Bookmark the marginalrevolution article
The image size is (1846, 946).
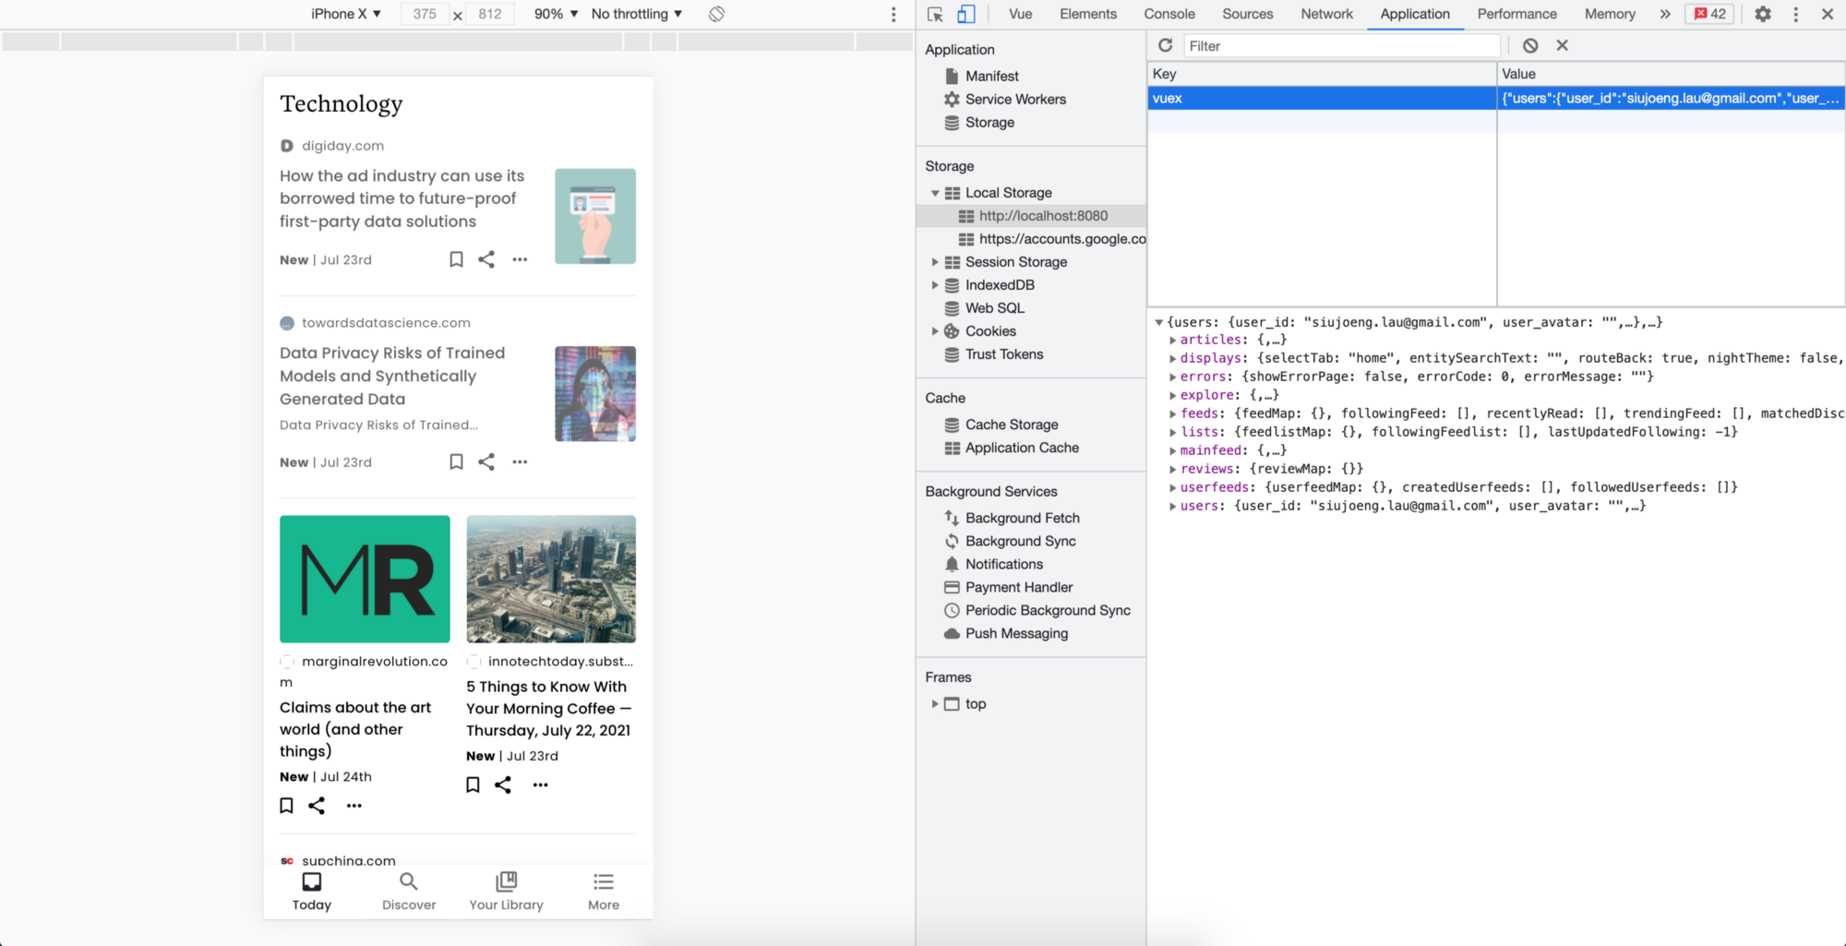286,806
